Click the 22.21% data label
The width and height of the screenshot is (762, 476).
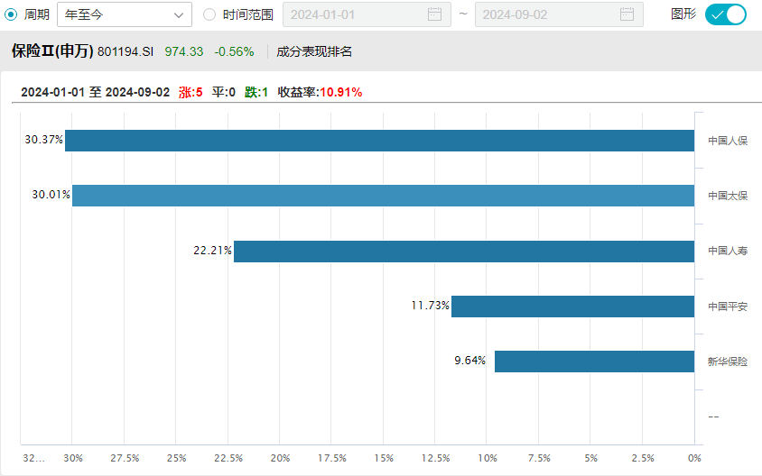[212, 251]
